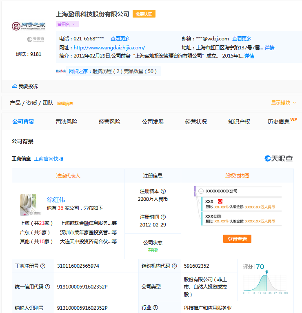This screenshot has height=313, width=302.
Task: Open legal representative 徐红伟 profile
Action: [x=56, y=200]
